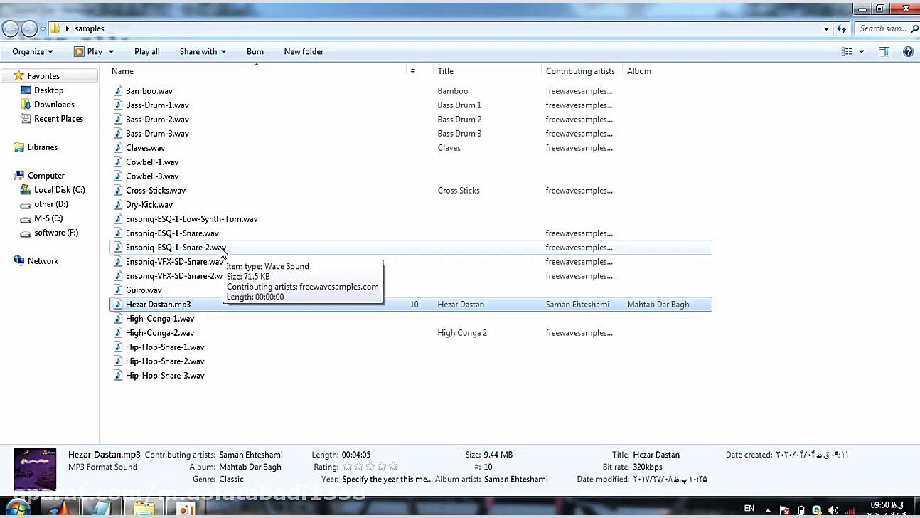Click the Downloads folder icon
This screenshot has height=518, width=920.
click(26, 105)
